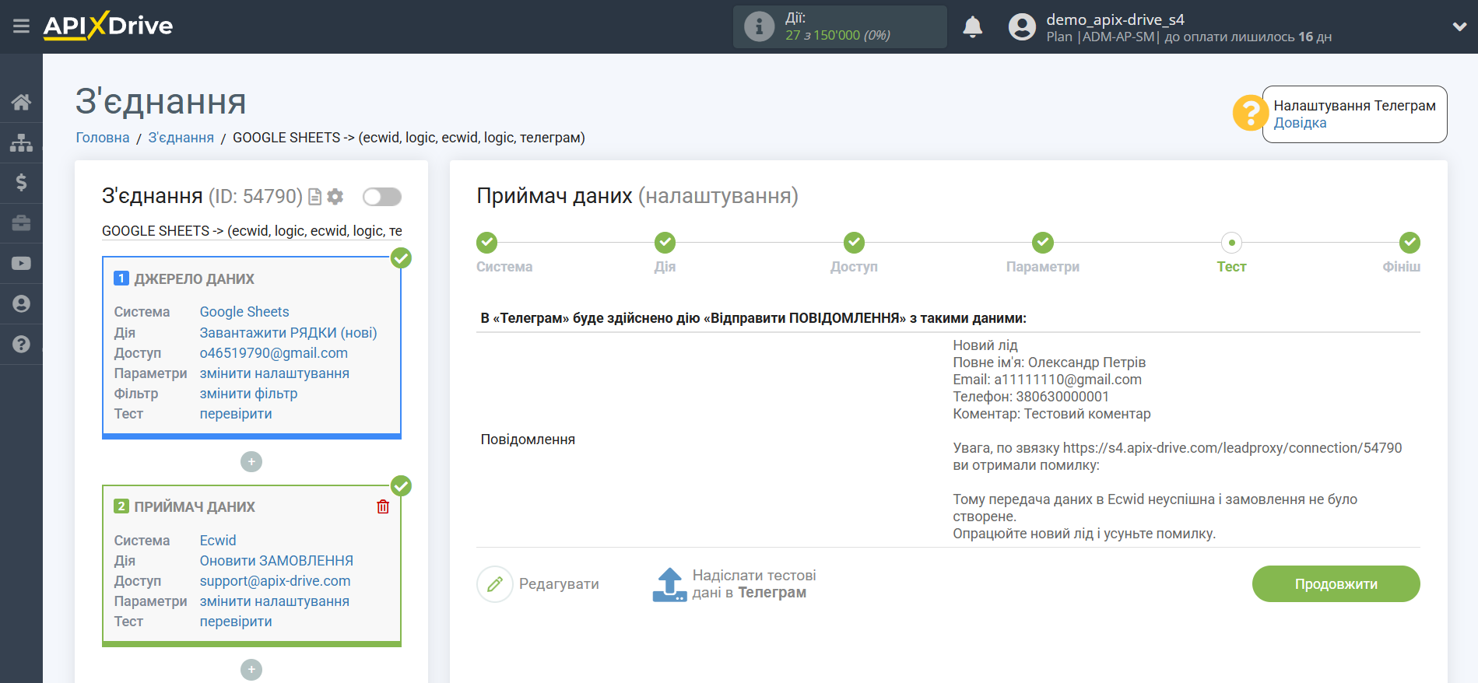
Task: Click support@apix-drive.com access link
Action: 276,581
